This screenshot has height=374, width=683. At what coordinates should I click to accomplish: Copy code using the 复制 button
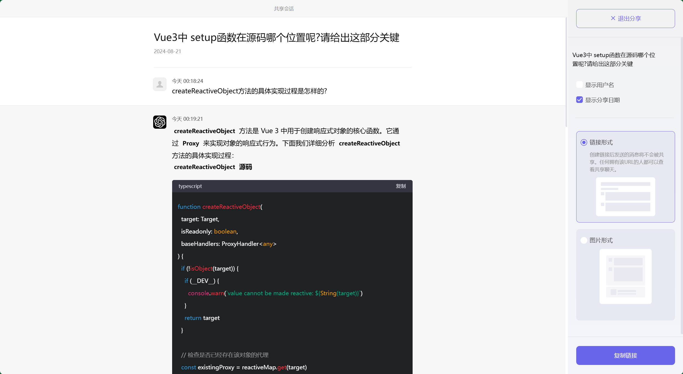(401, 186)
